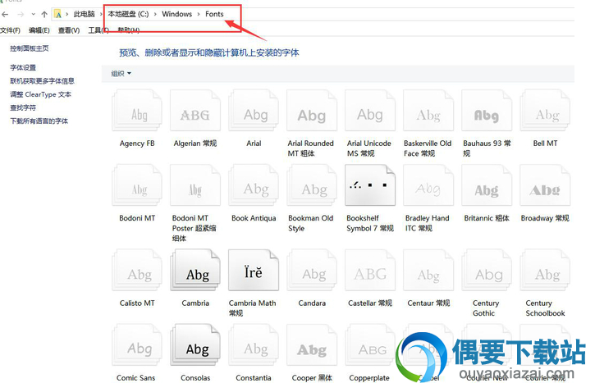Select the Centaur 常规 font icon
Image resolution: width=595 pixels, height=383 pixels.
point(428,270)
